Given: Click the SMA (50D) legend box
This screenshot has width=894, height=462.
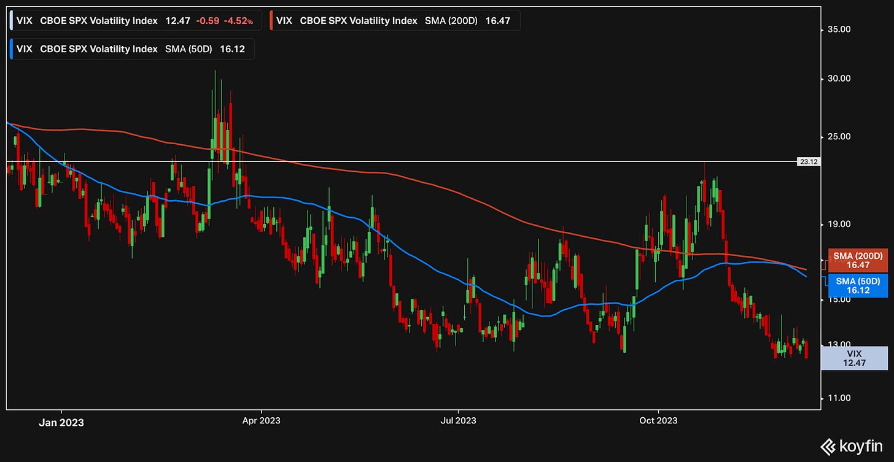Looking at the screenshot, I should click(x=131, y=49).
